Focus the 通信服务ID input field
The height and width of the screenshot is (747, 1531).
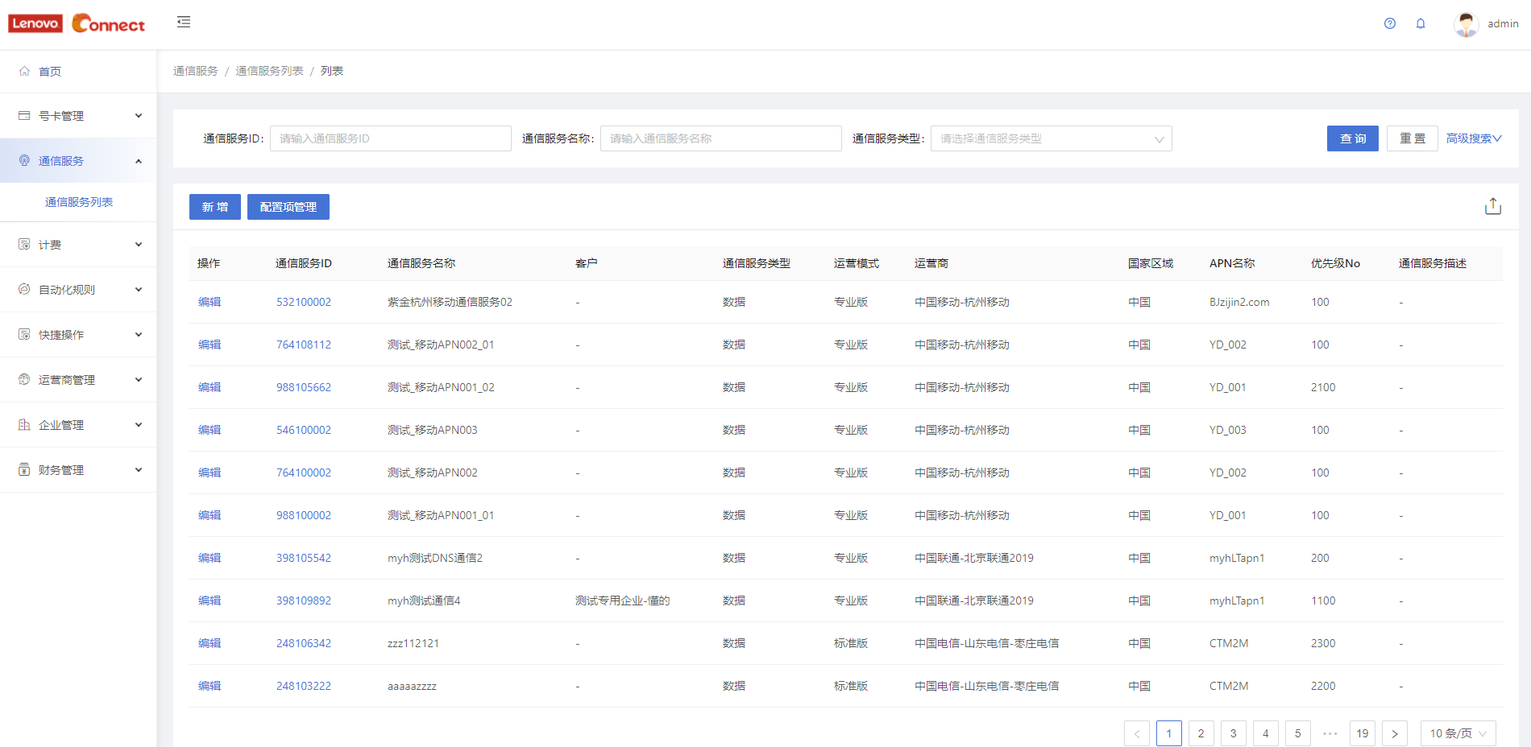pyautogui.click(x=390, y=138)
